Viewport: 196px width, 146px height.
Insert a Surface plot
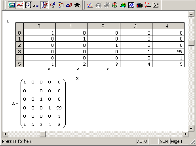coord(123,5)
